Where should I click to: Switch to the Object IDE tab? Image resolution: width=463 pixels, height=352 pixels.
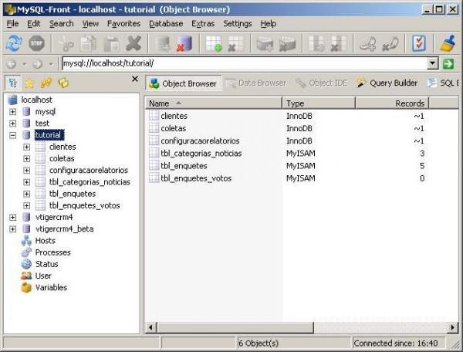[322, 83]
